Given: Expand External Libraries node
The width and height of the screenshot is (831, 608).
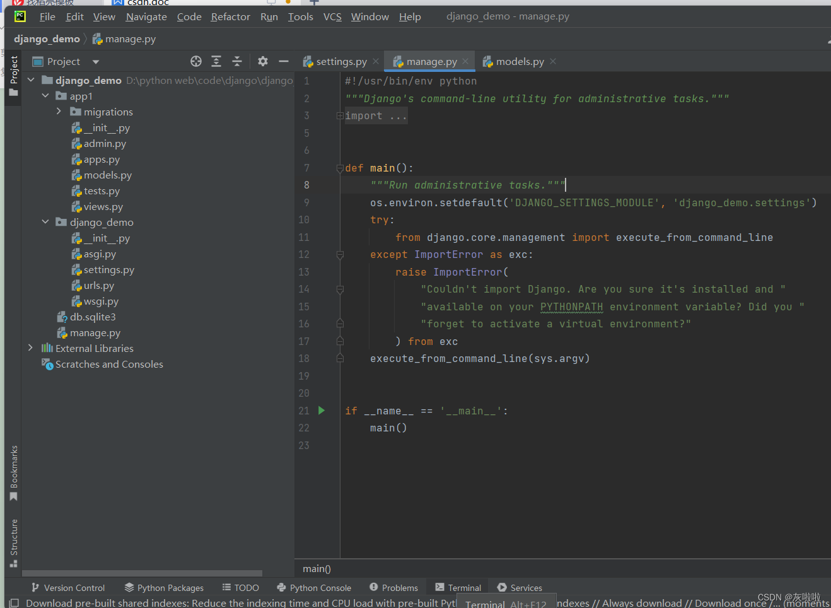Looking at the screenshot, I should pos(31,348).
